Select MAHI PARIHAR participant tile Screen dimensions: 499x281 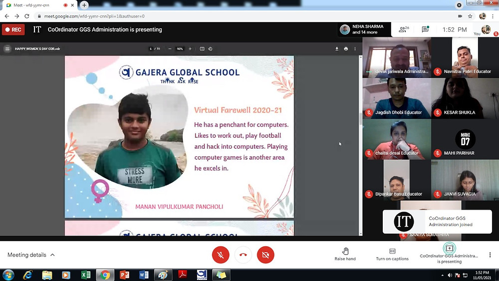(465, 139)
